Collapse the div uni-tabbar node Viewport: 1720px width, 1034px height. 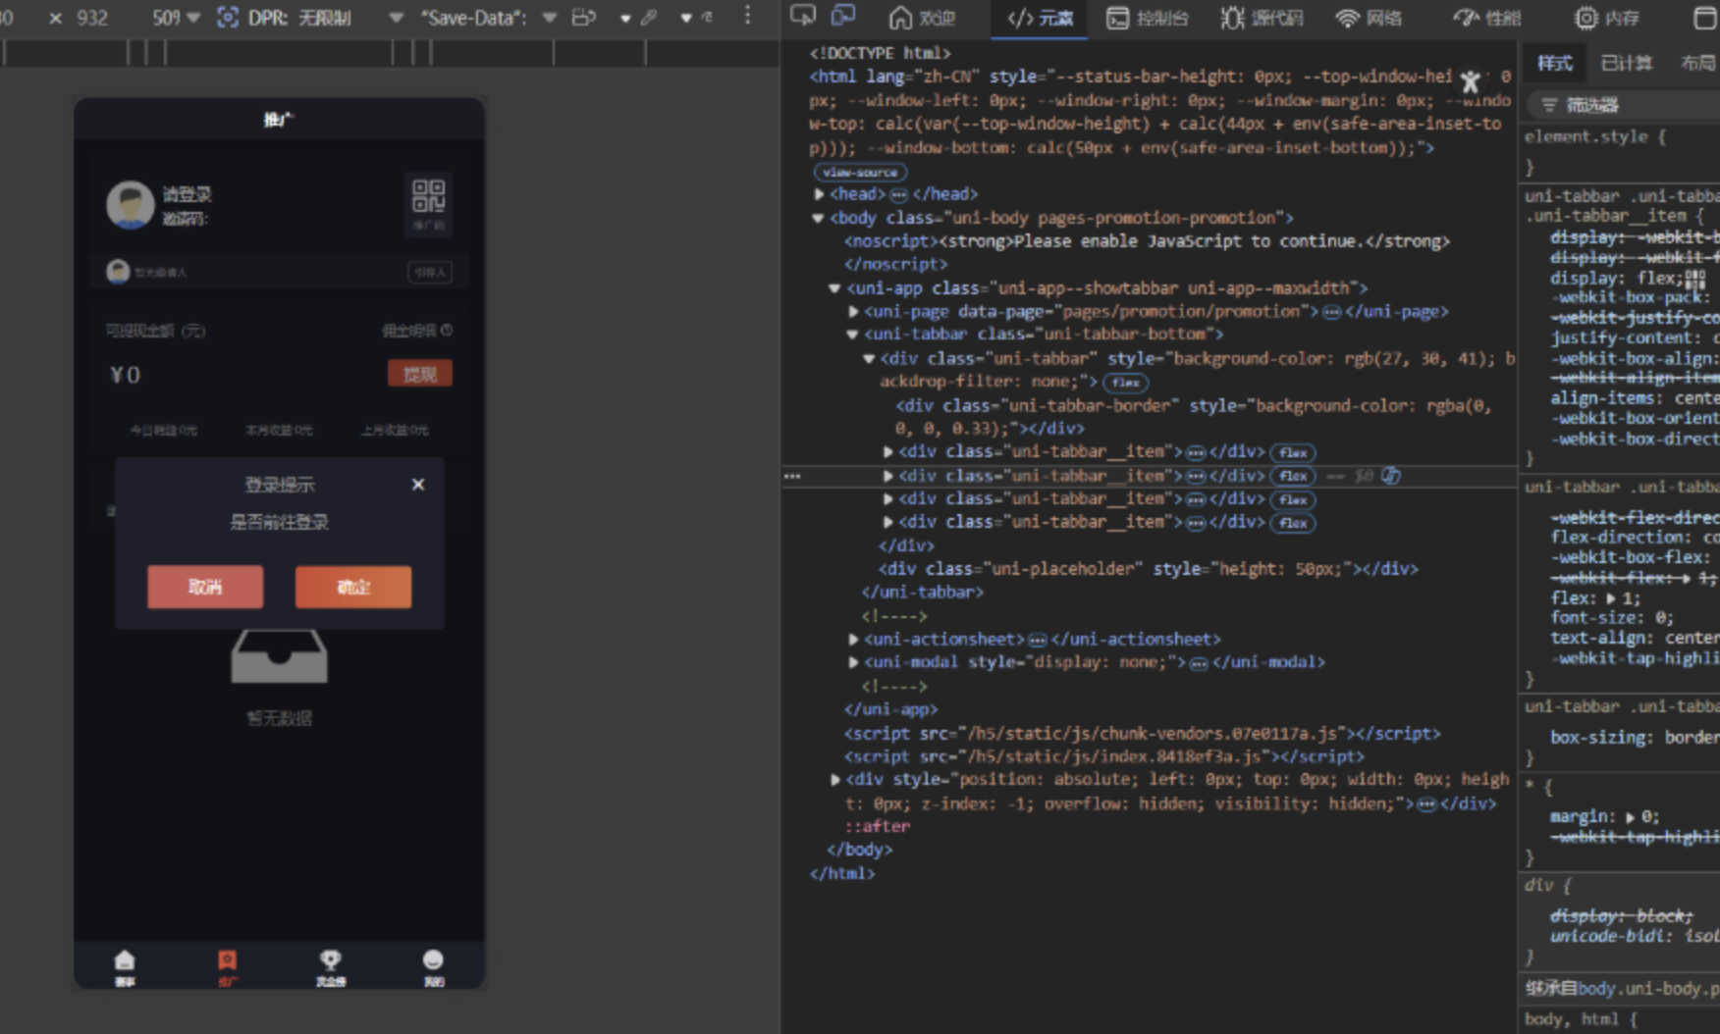[x=869, y=359]
